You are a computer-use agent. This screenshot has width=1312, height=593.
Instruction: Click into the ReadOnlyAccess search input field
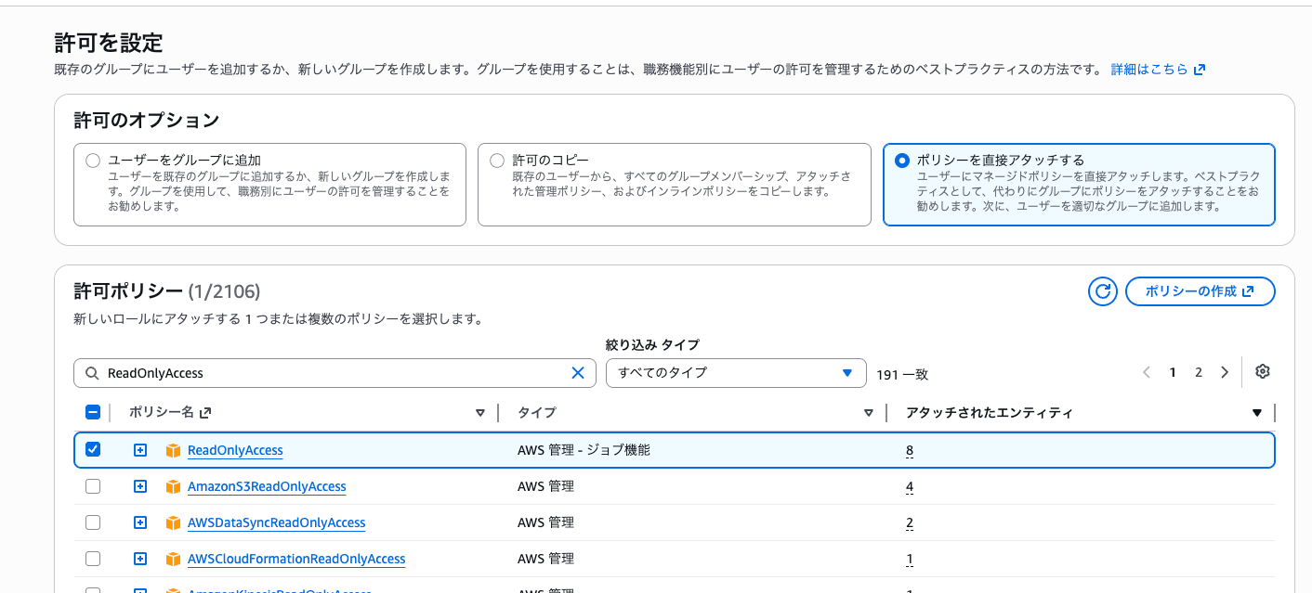coord(335,373)
